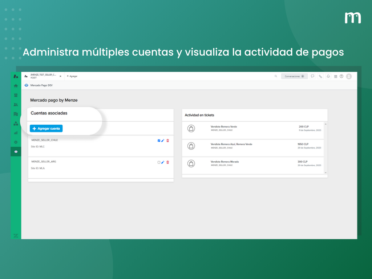Open the user profile avatar
372x279 pixels.
pyautogui.click(x=349, y=76)
